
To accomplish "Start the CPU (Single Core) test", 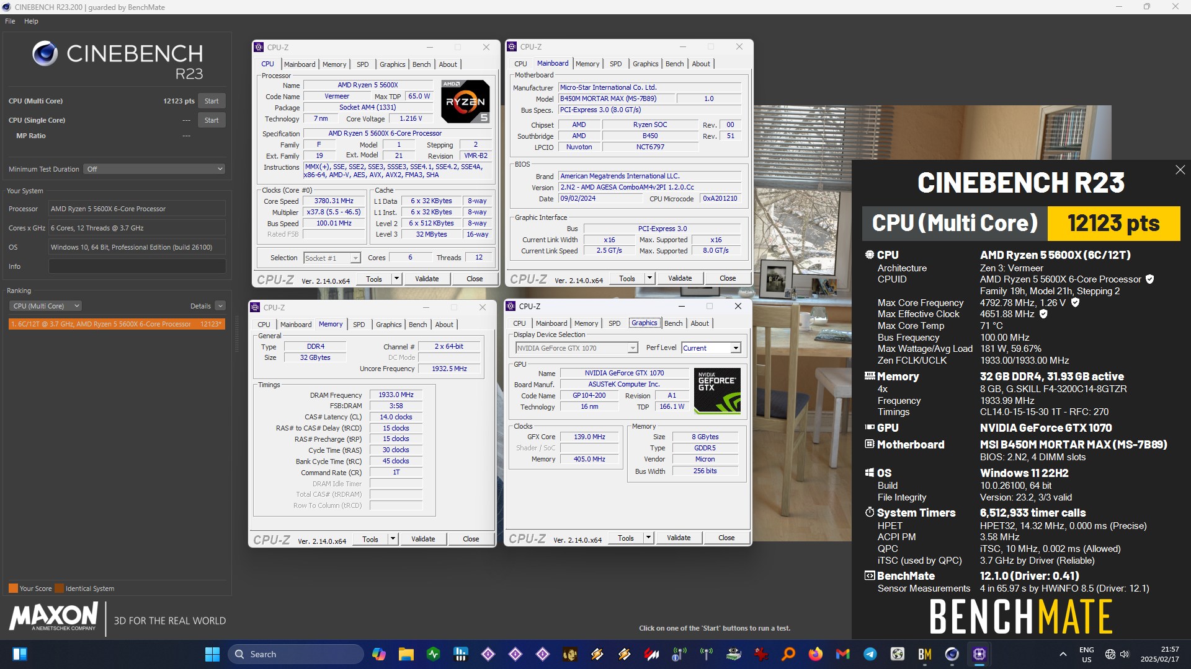I will click(212, 120).
